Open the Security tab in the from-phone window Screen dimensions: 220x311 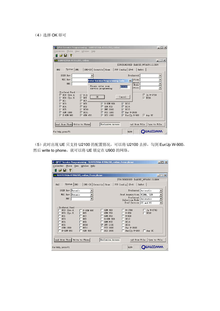click(x=98, y=185)
